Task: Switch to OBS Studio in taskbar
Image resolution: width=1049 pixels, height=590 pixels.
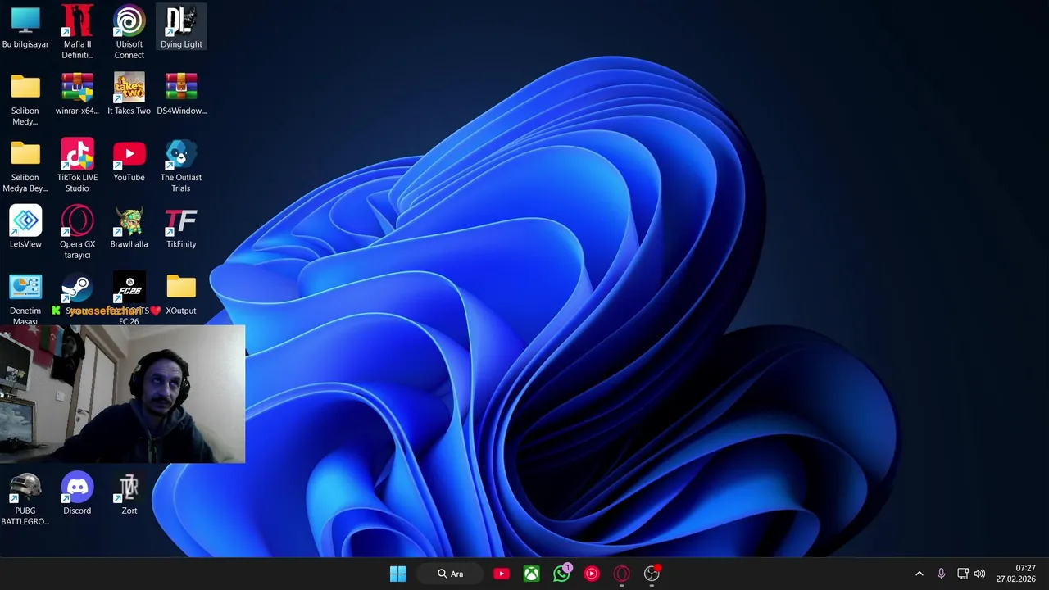Action: (x=652, y=574)
